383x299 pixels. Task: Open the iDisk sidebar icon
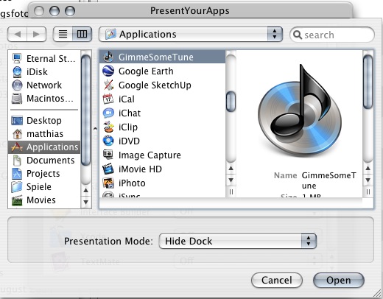17,71
